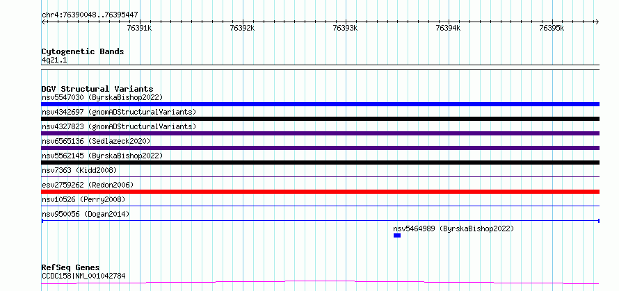This screenshot has height=291, width=619.
Task: Click the red esv2759262 Redon2006 bar
Action: [320, 192]
